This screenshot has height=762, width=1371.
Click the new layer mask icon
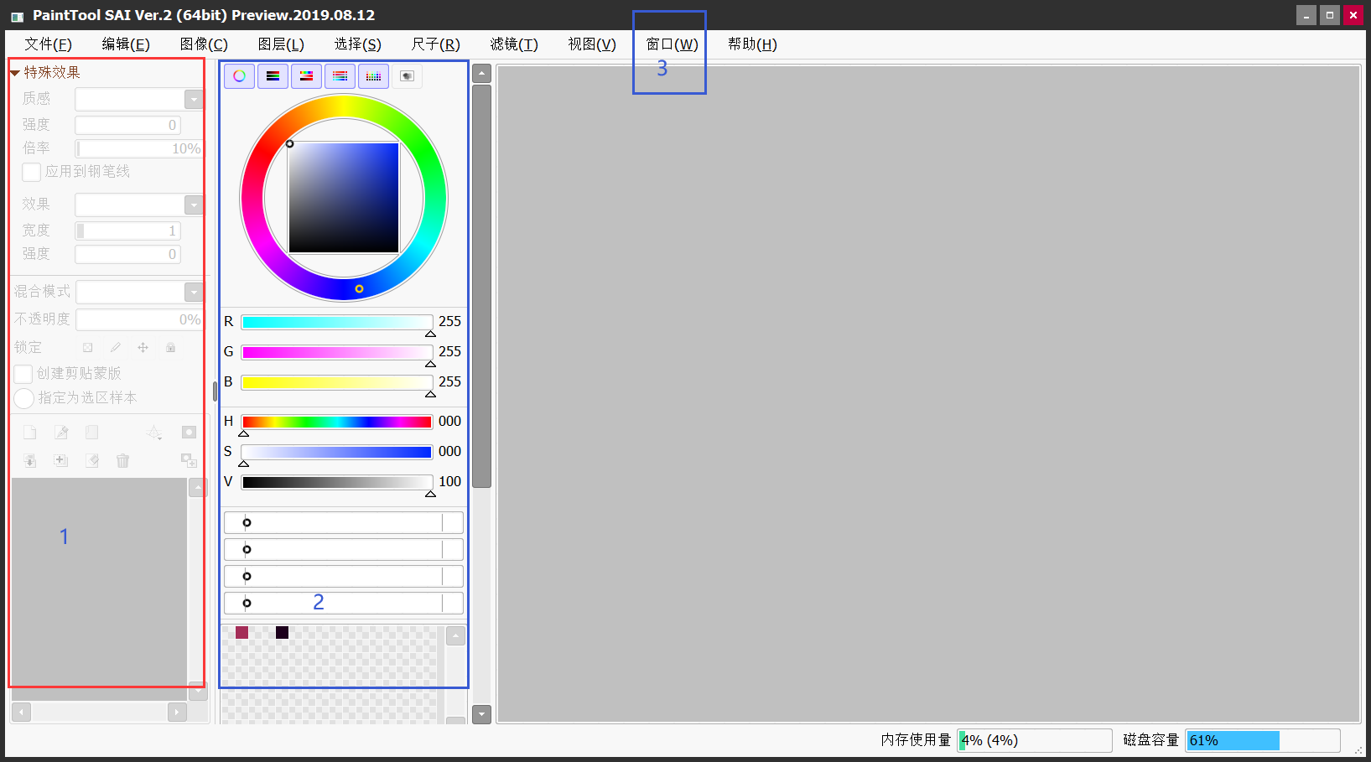point(189,433)
